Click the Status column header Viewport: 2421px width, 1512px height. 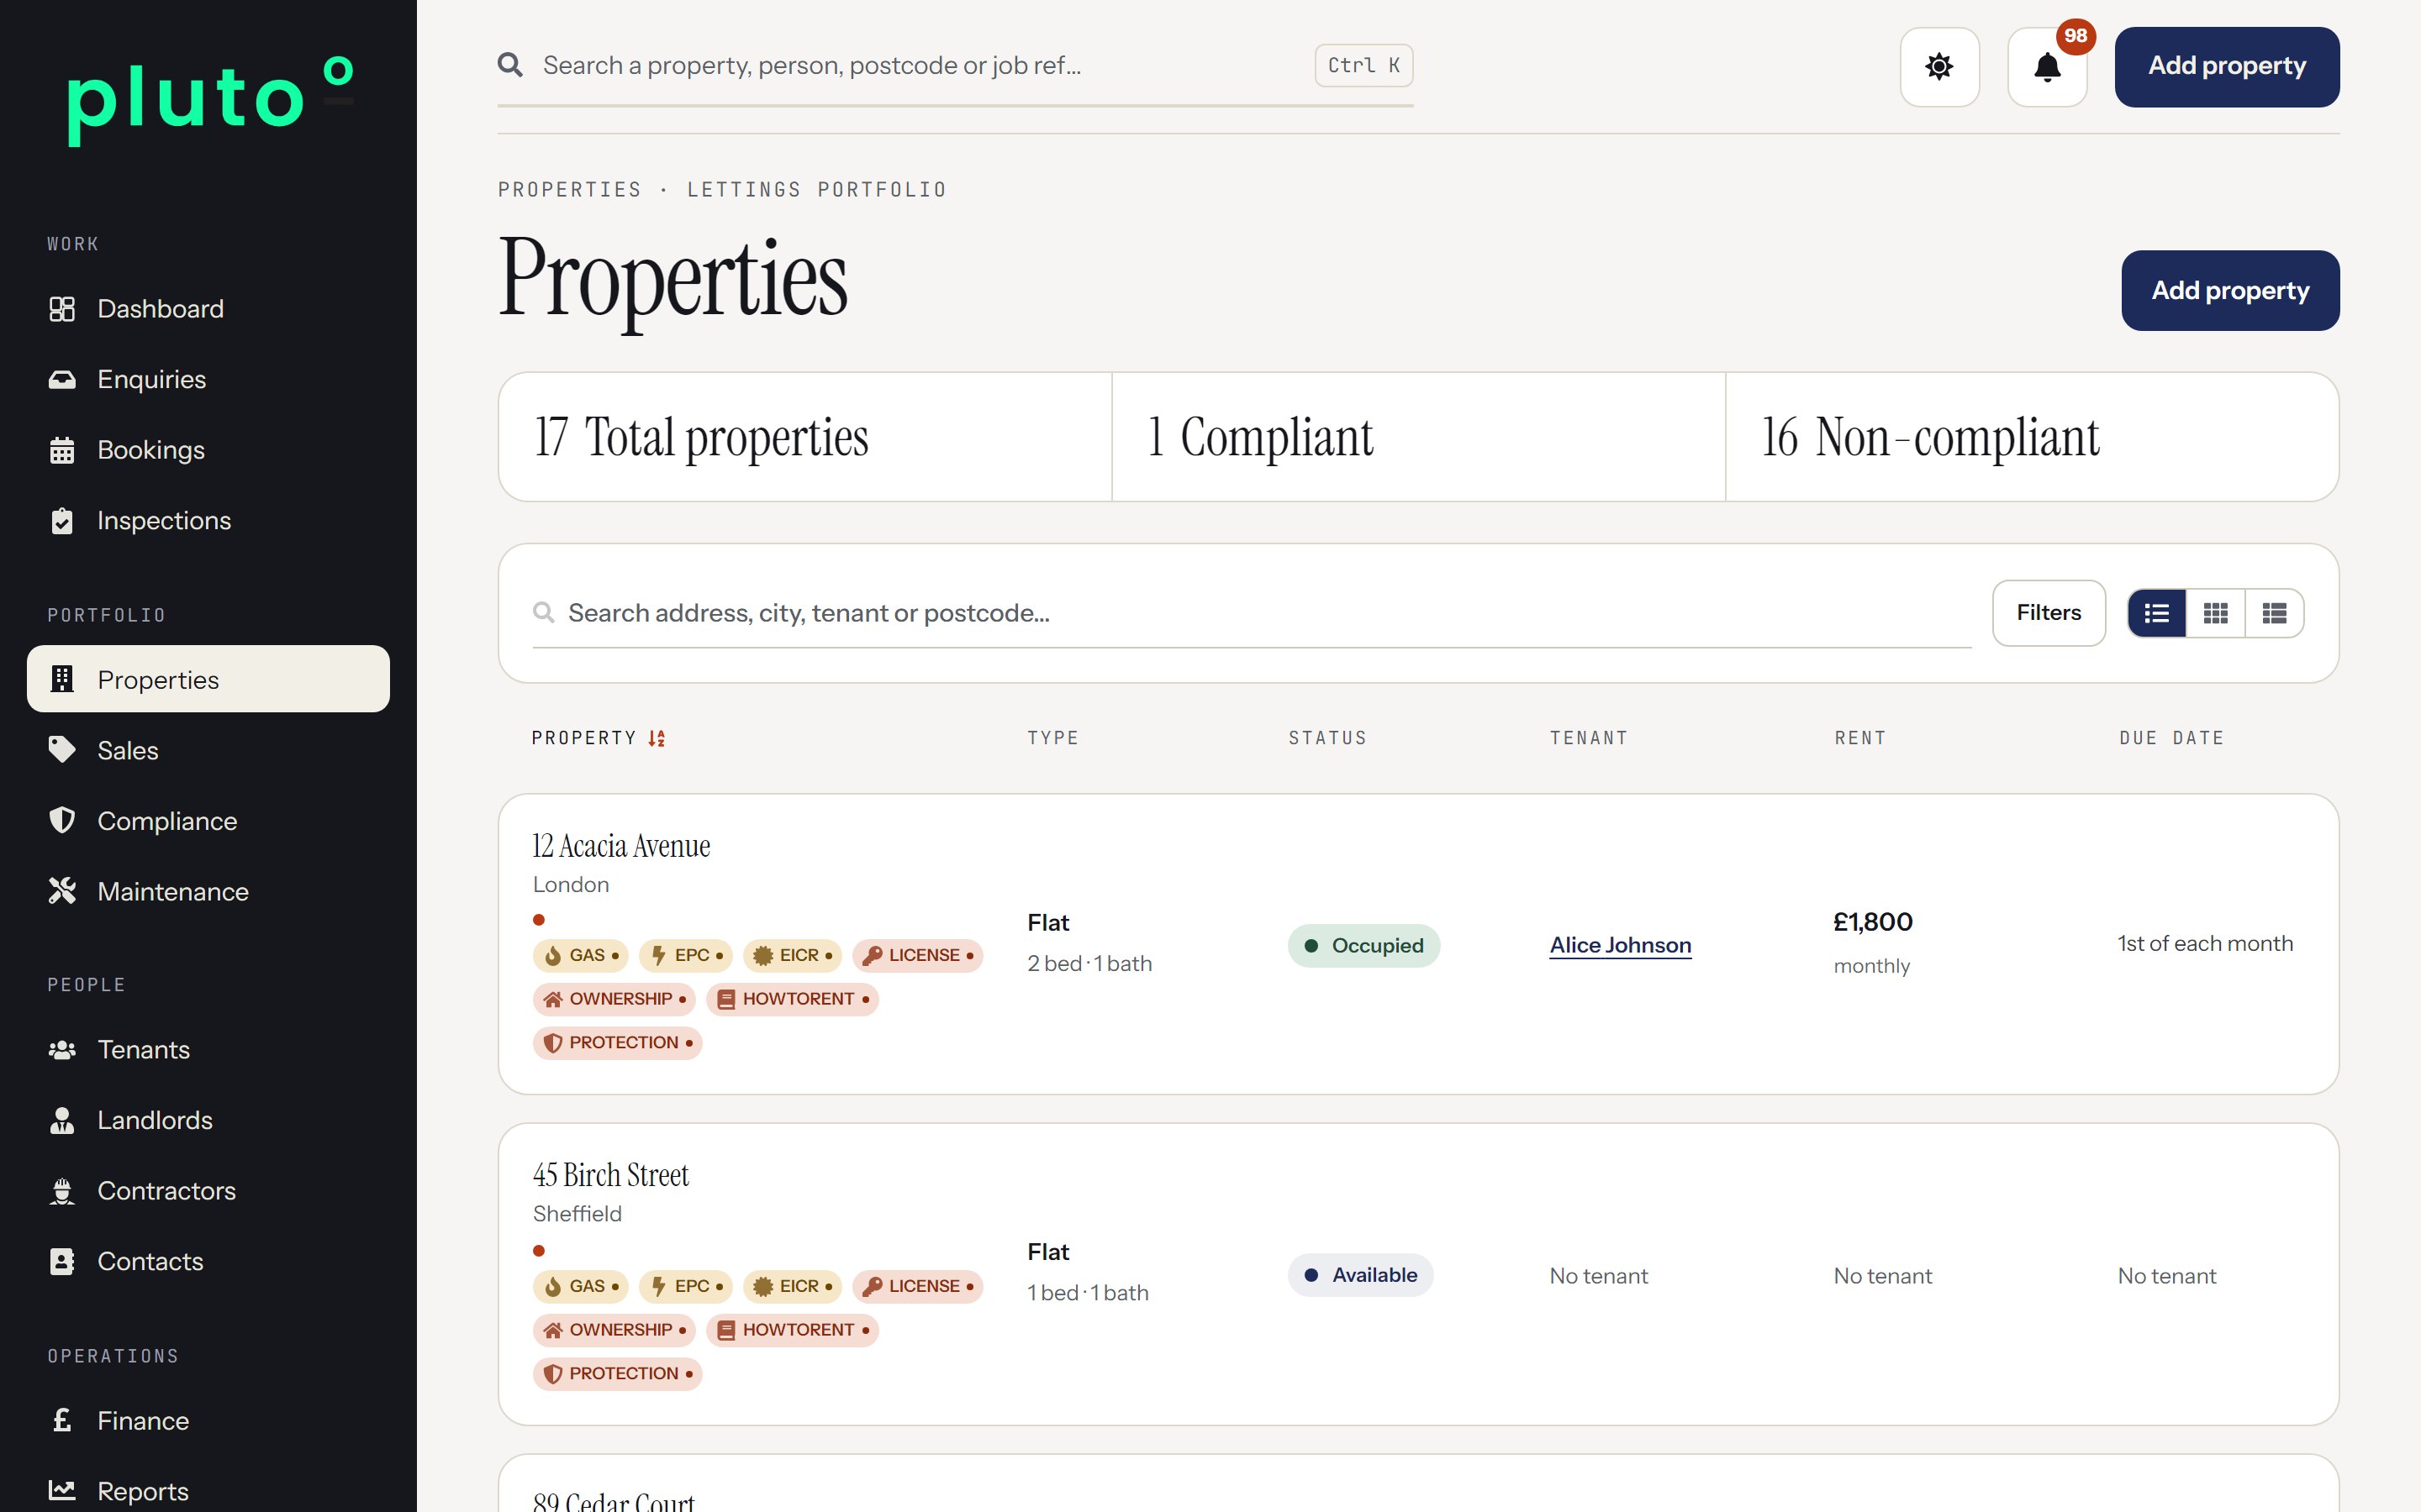pos(1327,738)
